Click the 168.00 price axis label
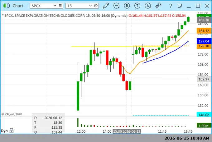The width and height of the screenshot is (212, 142). (x=203, y=64)
